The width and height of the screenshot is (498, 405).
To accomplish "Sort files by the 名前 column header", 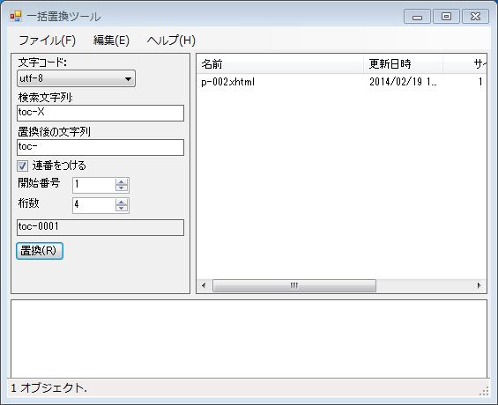I will pyautogui.click(x=280, y=64).
